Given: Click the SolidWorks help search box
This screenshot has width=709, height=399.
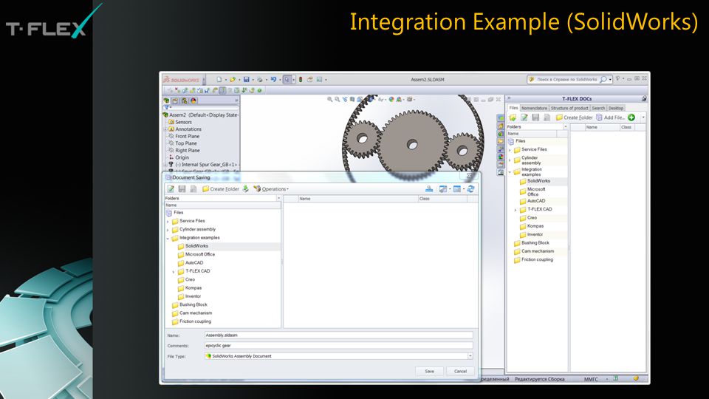Looking at the screenshot, I should (x=569, y=79).
